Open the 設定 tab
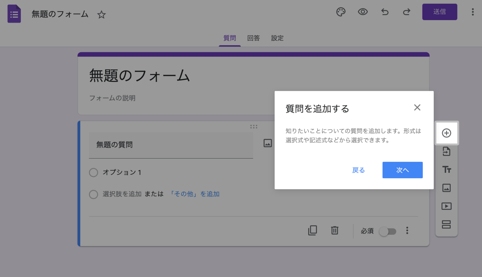The width and height of the screenshot is (482, 277). 277,38
